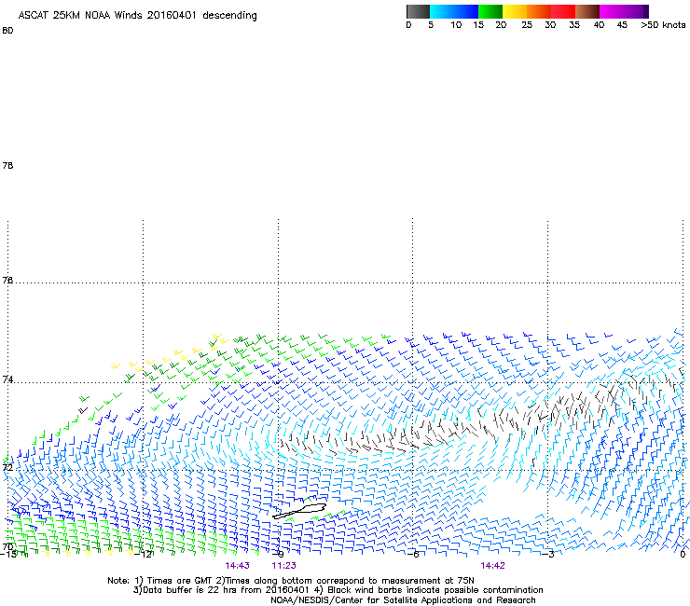Click the '>50 knots' legend label
The image size is (690, 606).
(x=663, y=25)
